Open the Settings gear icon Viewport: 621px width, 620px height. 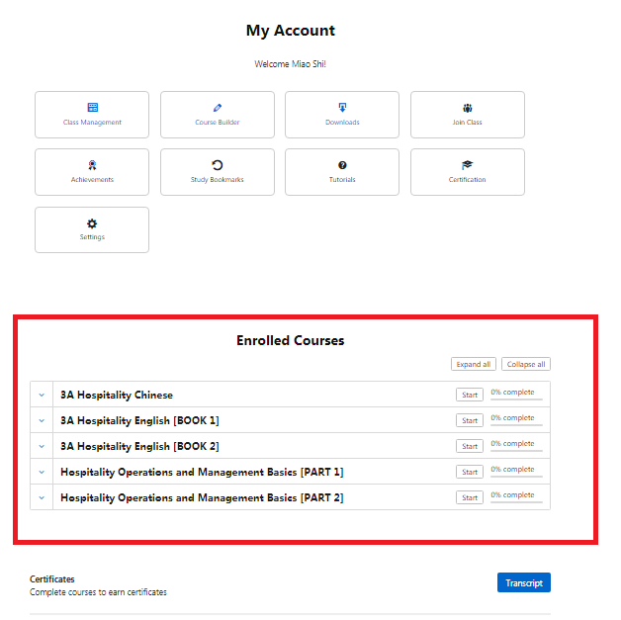point(92,223)
